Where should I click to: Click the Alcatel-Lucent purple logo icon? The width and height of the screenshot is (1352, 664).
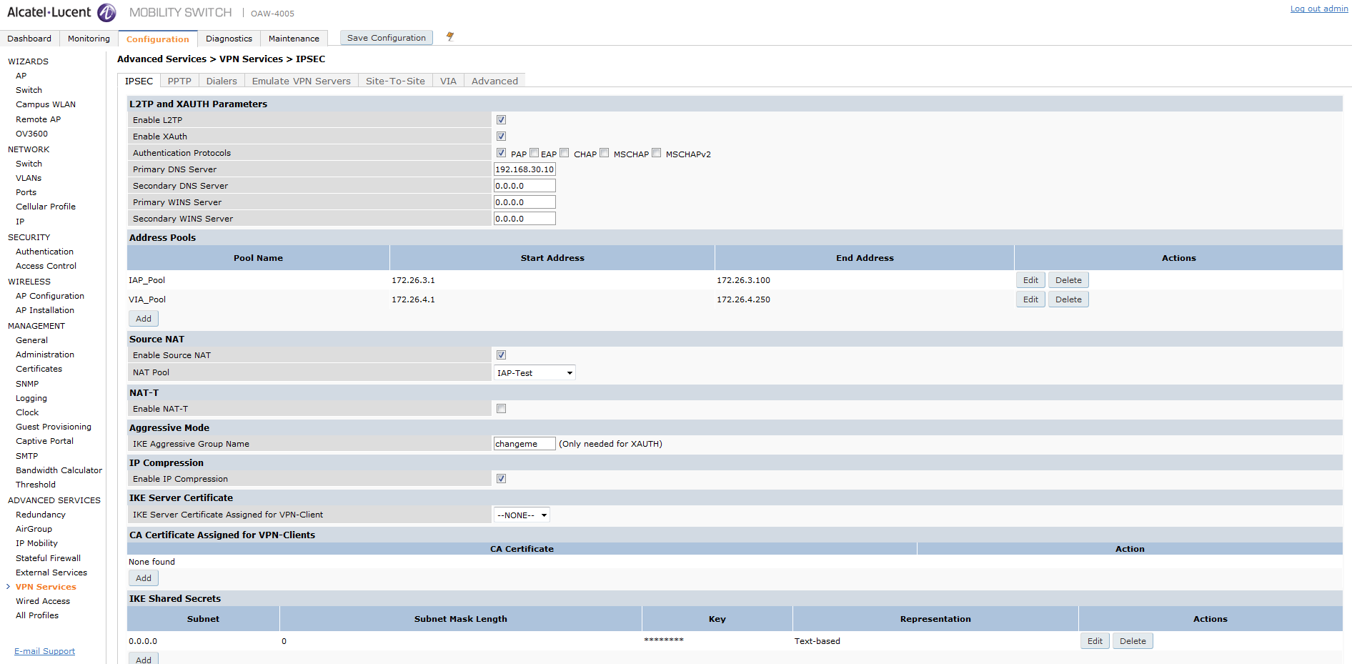(106, 12)
